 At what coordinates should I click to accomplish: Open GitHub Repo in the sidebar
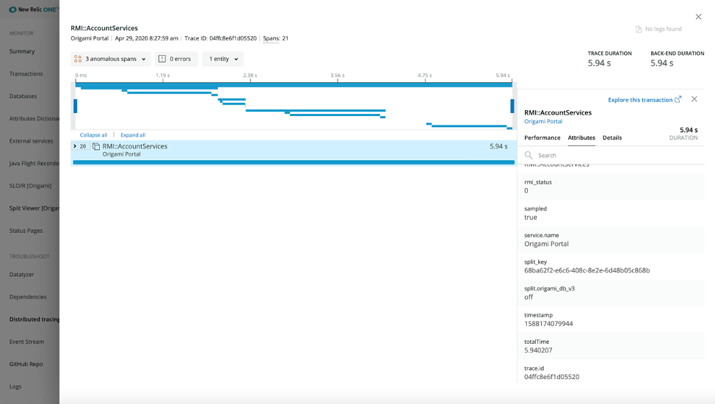click(x=26, y=364)
